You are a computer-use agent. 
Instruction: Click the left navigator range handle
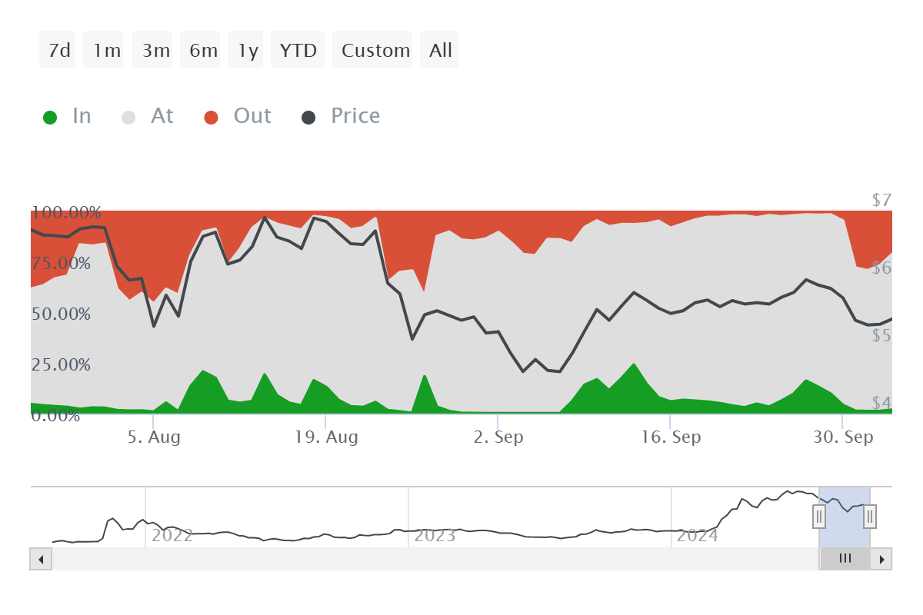point(819,517)
